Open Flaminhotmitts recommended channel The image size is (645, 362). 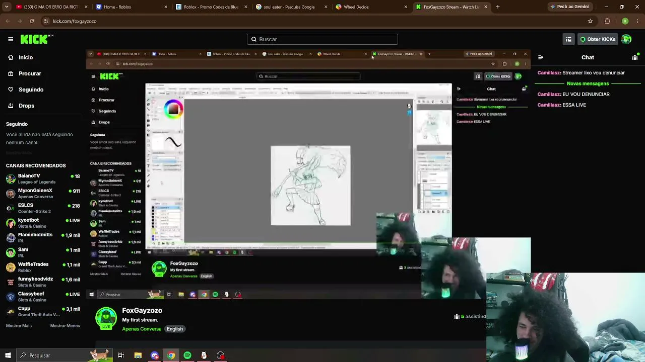pos(43,238)
